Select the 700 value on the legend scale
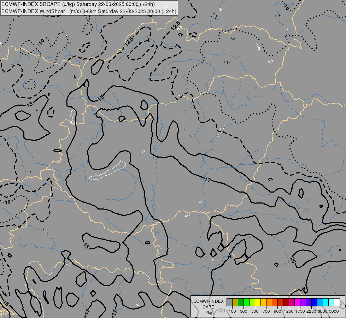 [266, 311]
